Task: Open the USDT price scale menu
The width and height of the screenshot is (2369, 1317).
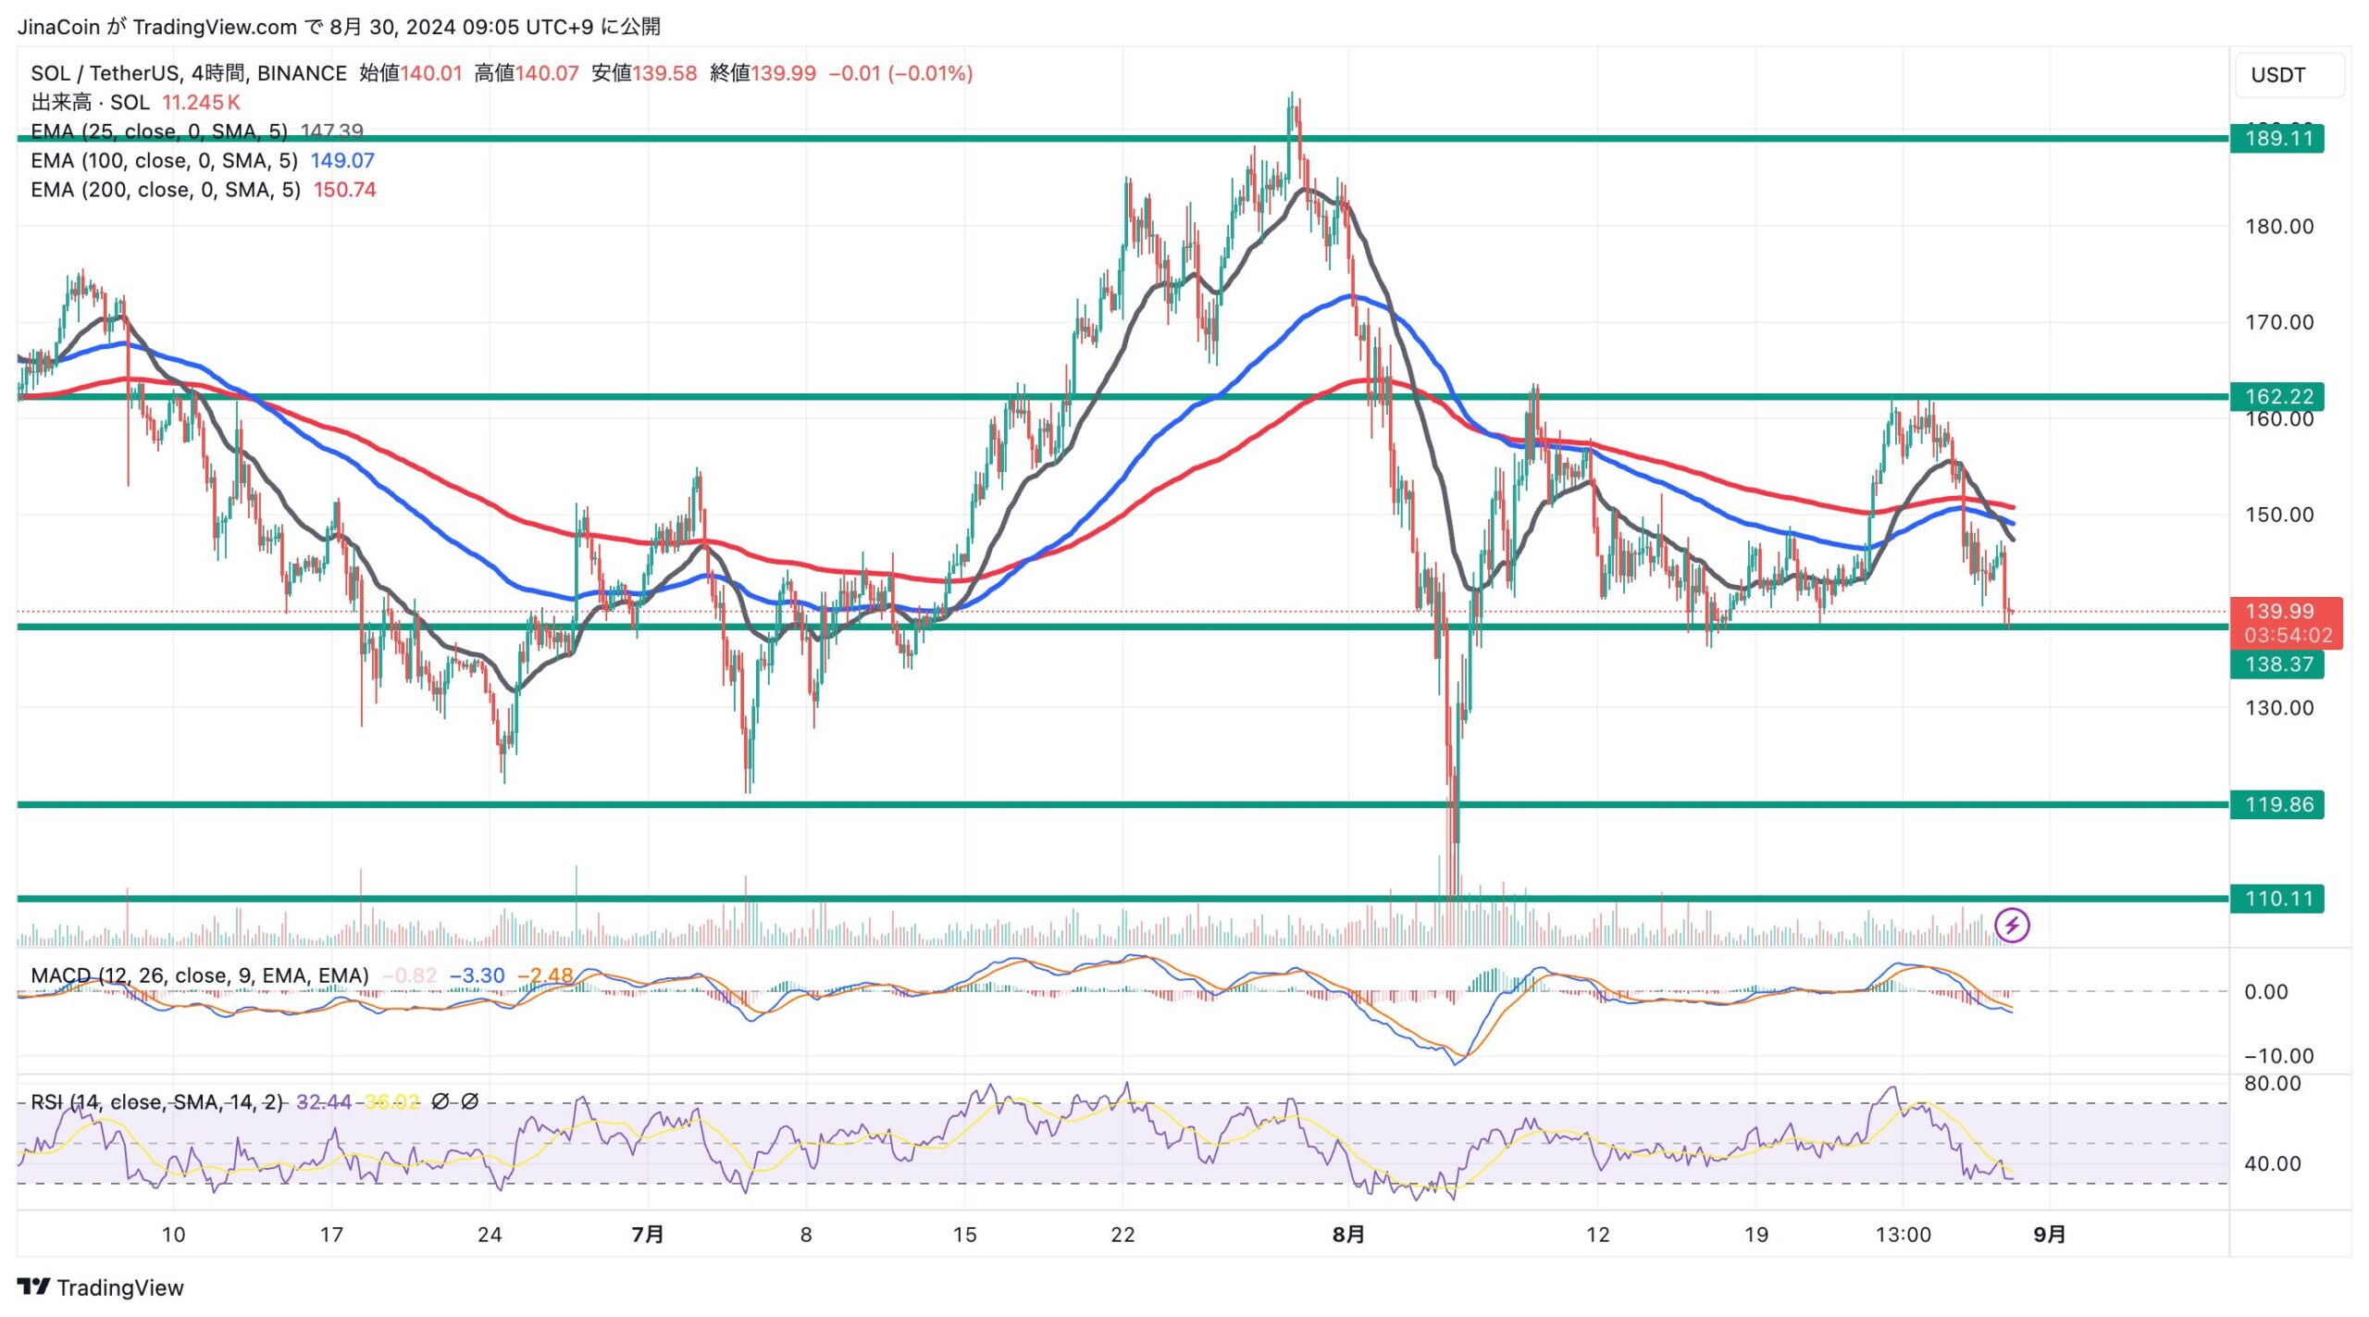Action: click(2278, 75)
